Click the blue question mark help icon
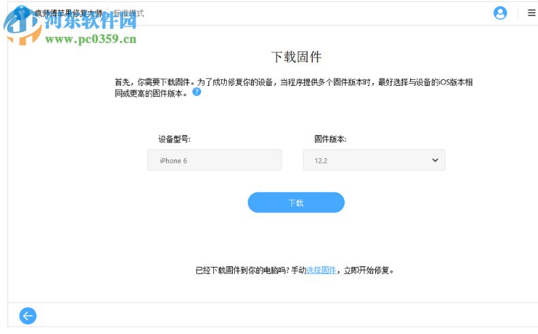The height and width of the screenshot is (334, 538). [x=197, y=91]
